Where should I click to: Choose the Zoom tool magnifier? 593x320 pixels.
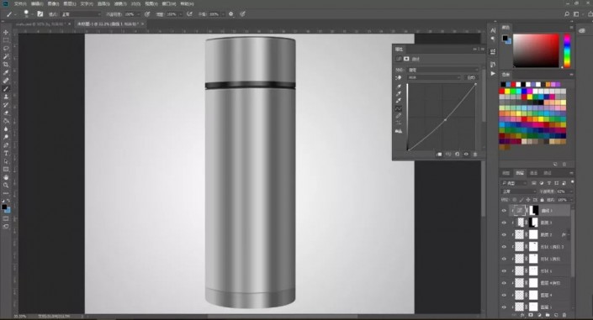point(6,185)
